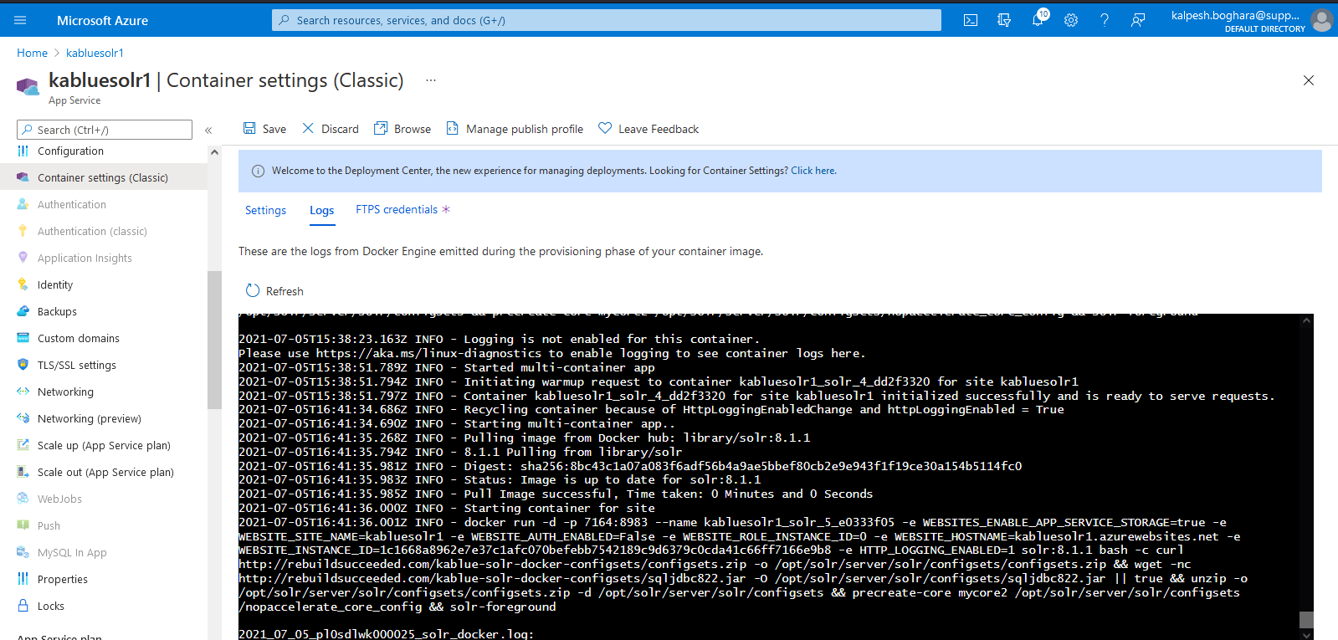
Task: Open the FTPS credentials tab
Action: [x=402, y=209]
